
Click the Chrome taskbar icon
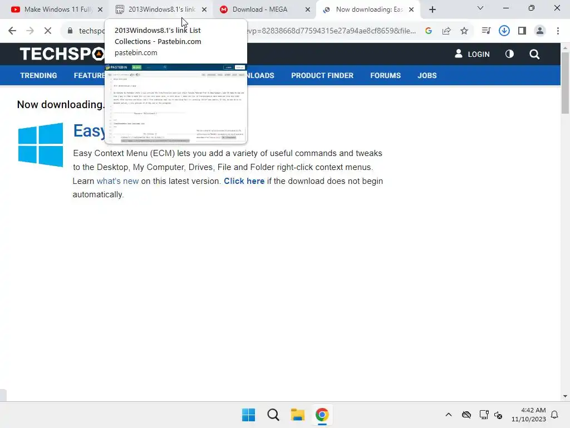point(322,415)
